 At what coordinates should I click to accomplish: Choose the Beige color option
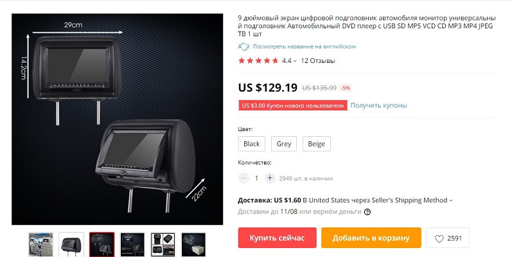pos(317,144)
